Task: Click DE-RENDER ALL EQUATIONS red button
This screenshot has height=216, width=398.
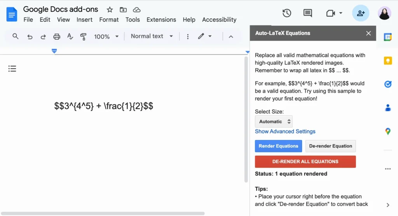Action: 305,162
